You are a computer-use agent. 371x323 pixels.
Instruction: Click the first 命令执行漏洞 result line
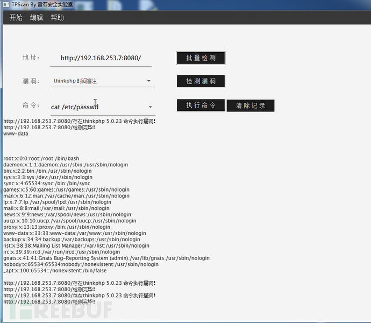80,121
